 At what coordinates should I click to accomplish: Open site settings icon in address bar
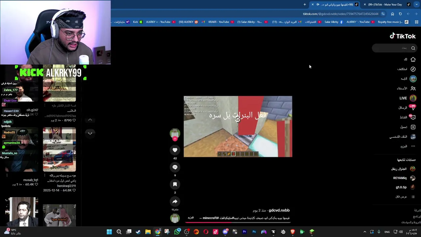pos(383,14)
